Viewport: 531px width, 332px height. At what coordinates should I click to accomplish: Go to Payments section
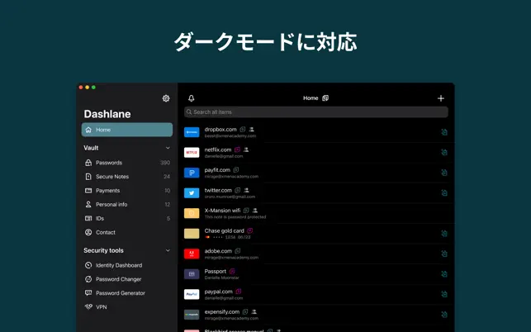pos(127,191)
